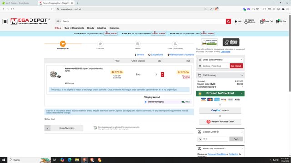Remove the alternator from cart
Screen dimensions: 291x163
tap(70, 83)
